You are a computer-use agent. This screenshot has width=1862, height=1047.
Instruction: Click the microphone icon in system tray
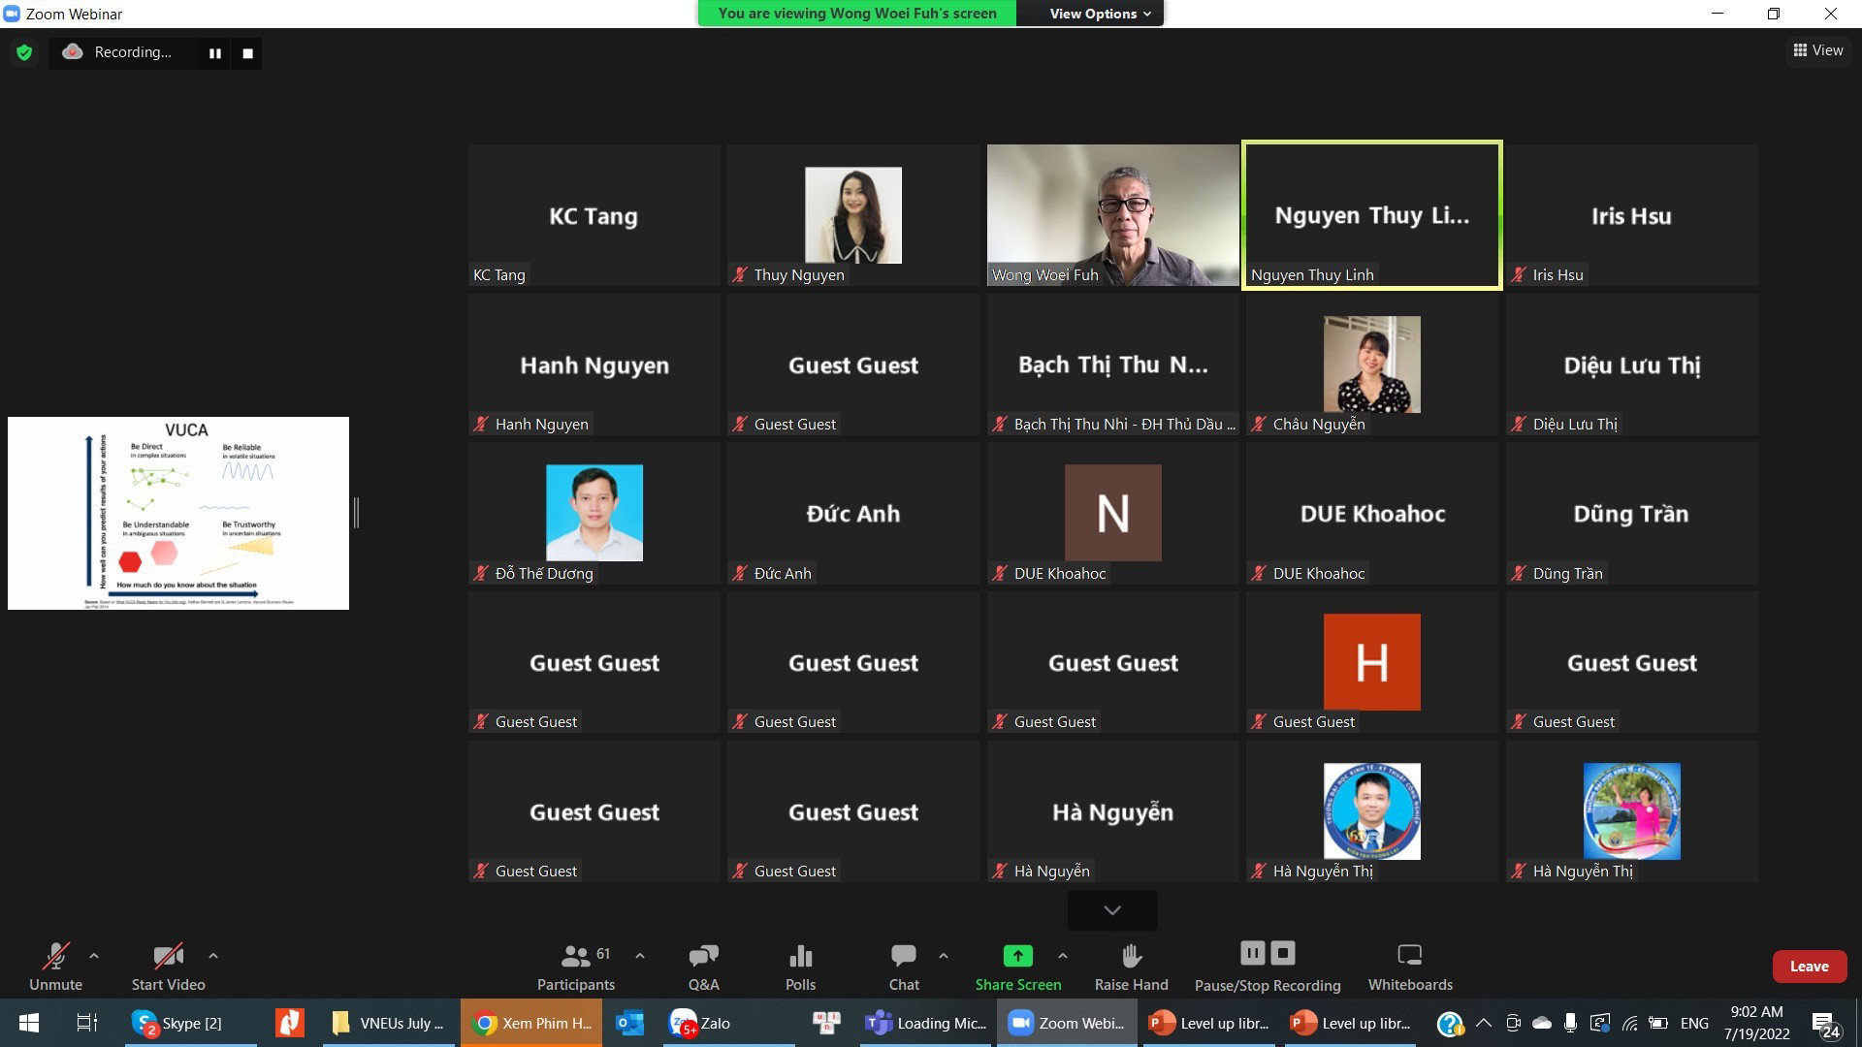1570,1023
